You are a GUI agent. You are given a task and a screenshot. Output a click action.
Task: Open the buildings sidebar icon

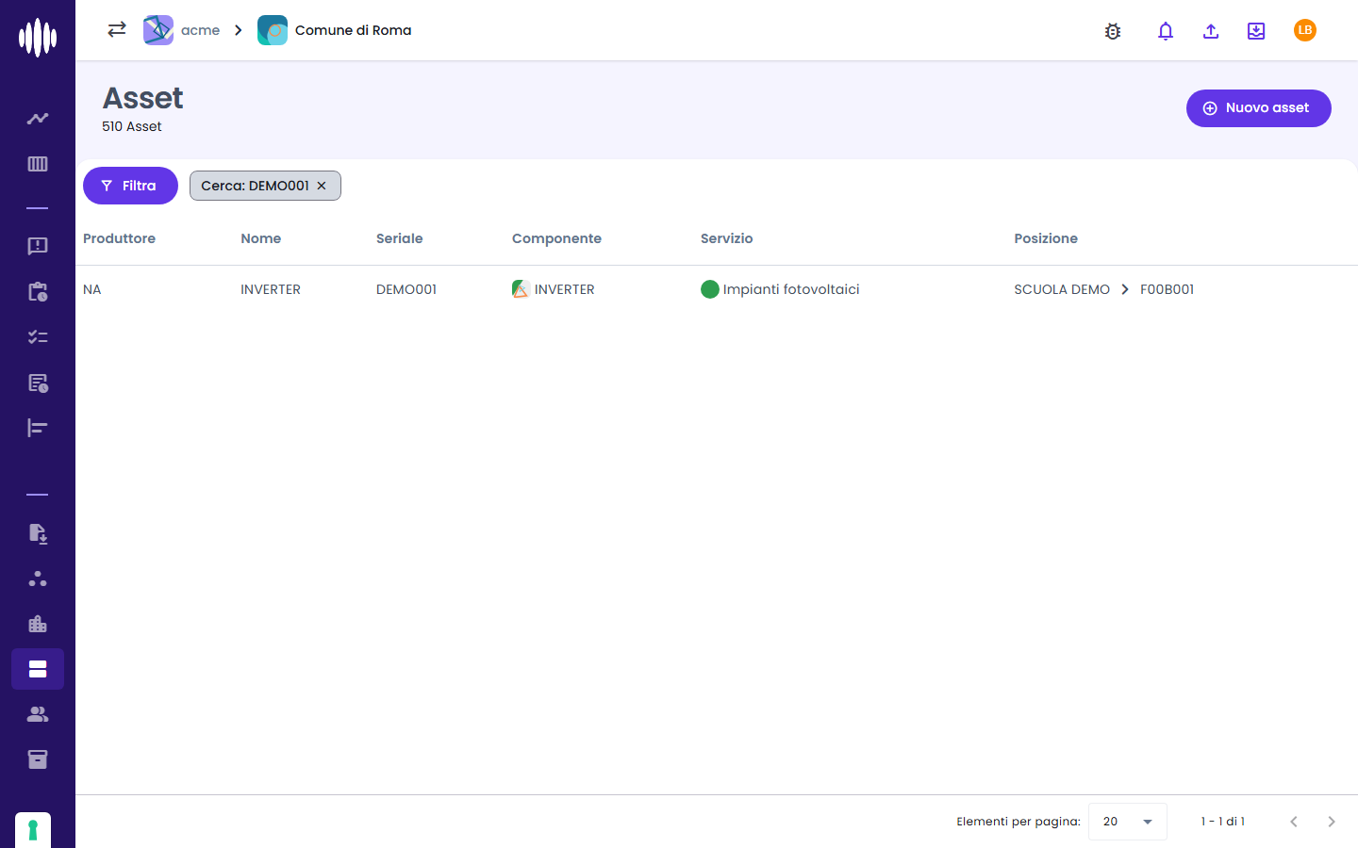(x=38, y=624)
